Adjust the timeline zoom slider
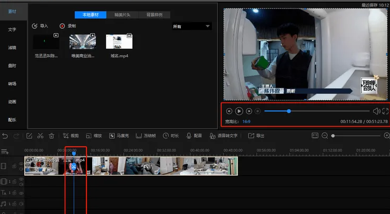Viewport: 390px width, 214px height. click(x=356, y=136)
